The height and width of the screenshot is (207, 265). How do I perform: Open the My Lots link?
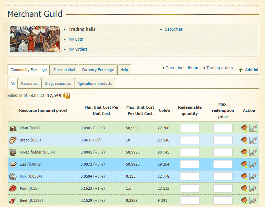[x=76, y=39]
